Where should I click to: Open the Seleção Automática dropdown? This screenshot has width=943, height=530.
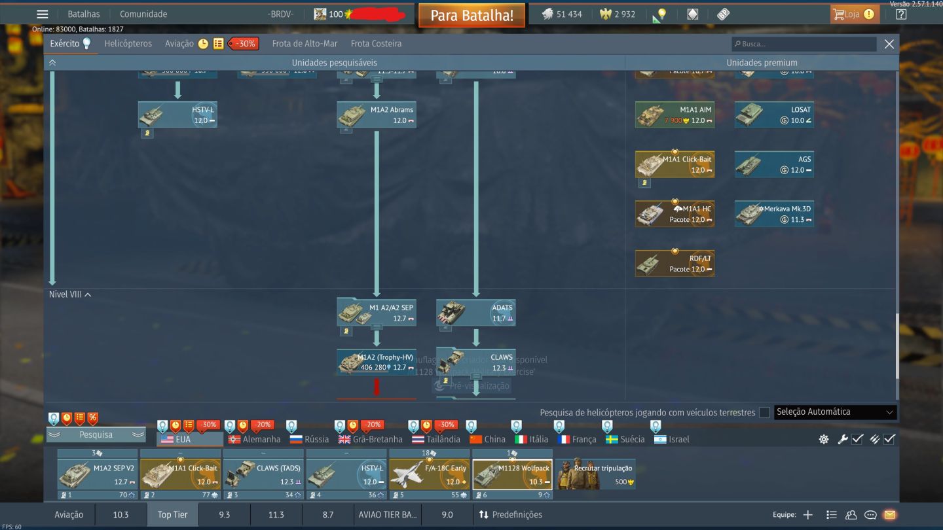pyautogui.click(x=835, y=412)
